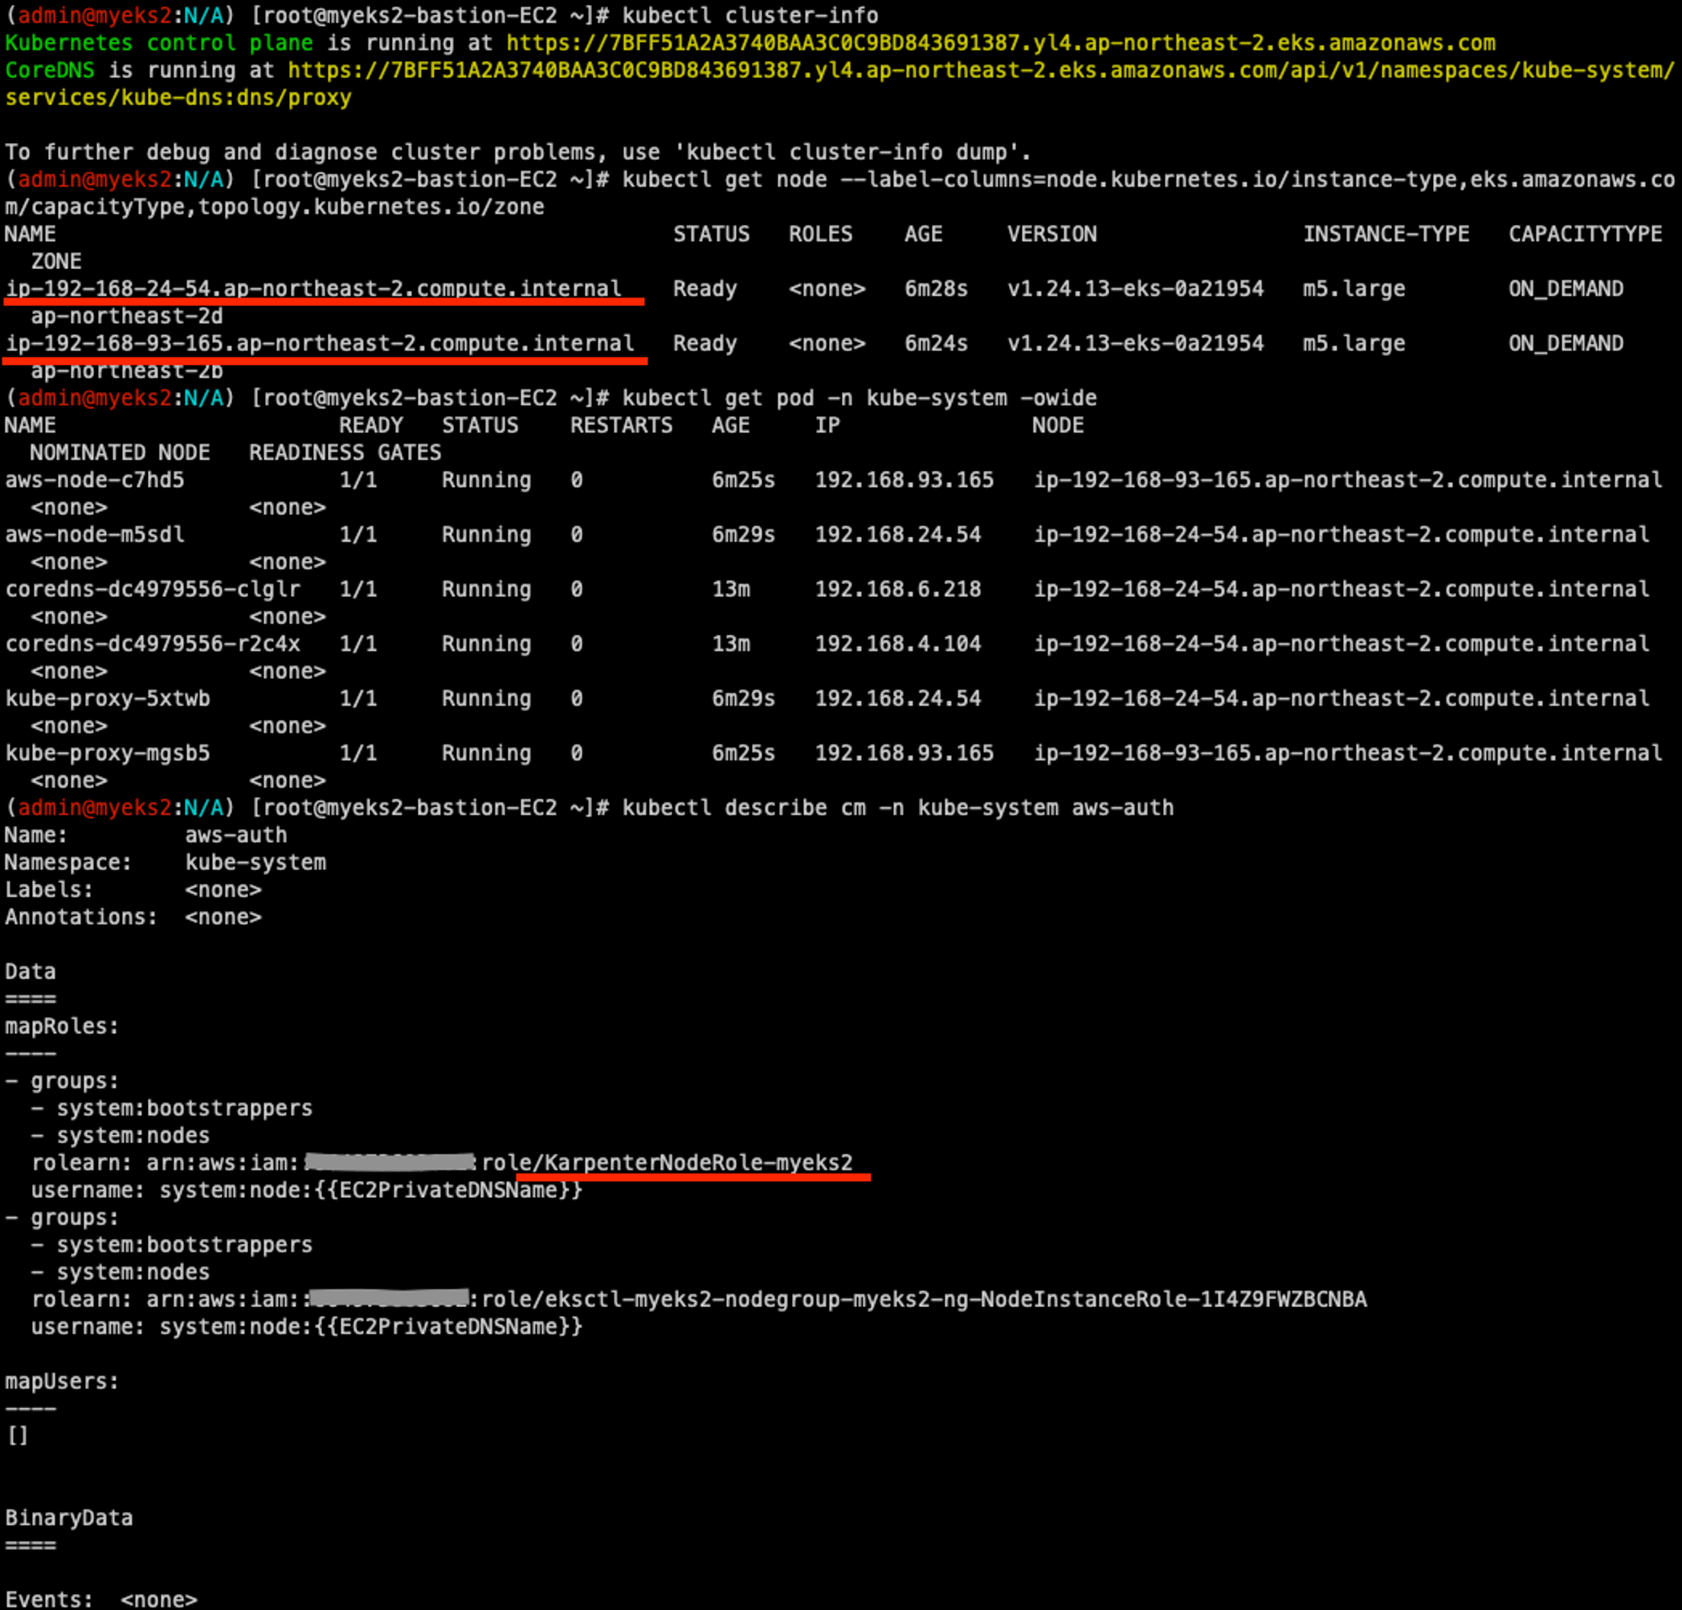Click the INSTANCE-TYPE column header
Image resolution: width=1682 pixels, height=1610 pixels.
click(x=1385, y=235)
